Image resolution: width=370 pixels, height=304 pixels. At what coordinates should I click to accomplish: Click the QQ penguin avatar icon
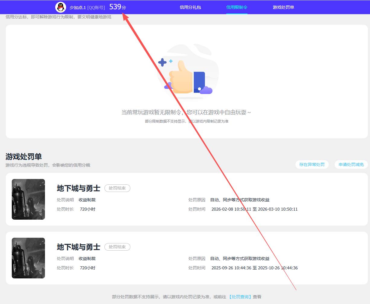pyautogui.click(x=61, y=7)
